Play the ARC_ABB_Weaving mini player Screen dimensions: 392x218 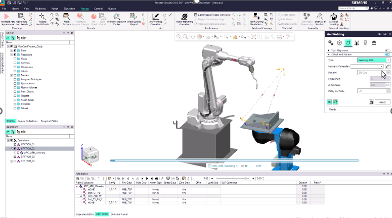246,166
